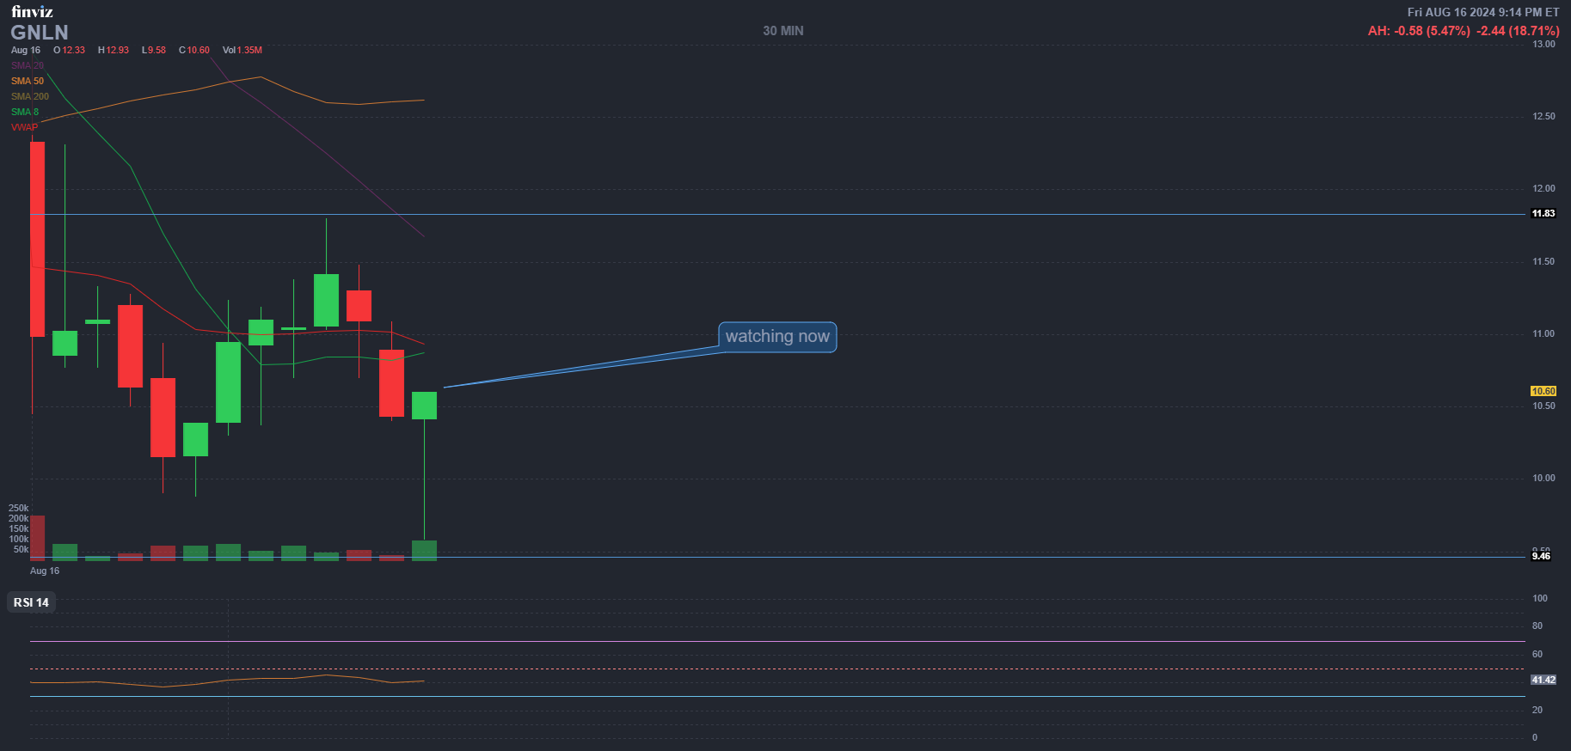Click the finviz logo

click(x=32, y=11)
